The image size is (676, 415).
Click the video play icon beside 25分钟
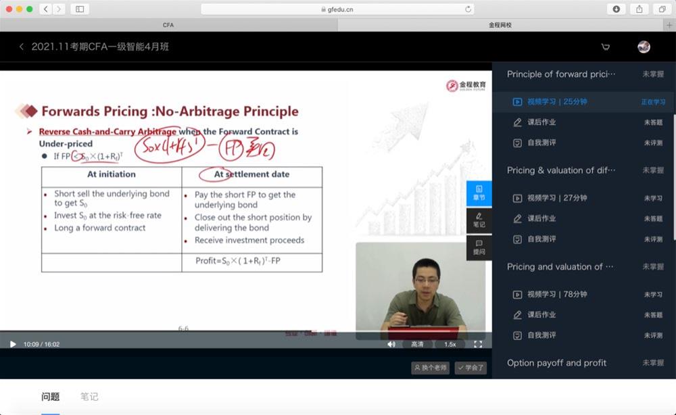coord(517,101)
